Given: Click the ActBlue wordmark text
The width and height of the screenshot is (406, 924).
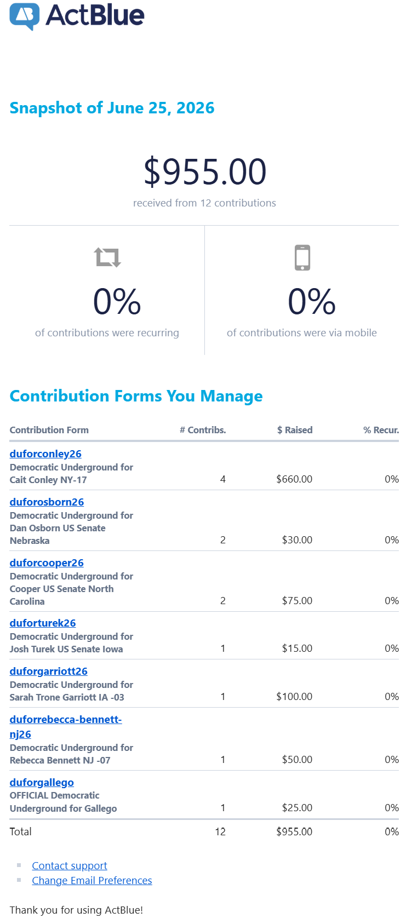Looking at the screenshot, I should 95,15.
